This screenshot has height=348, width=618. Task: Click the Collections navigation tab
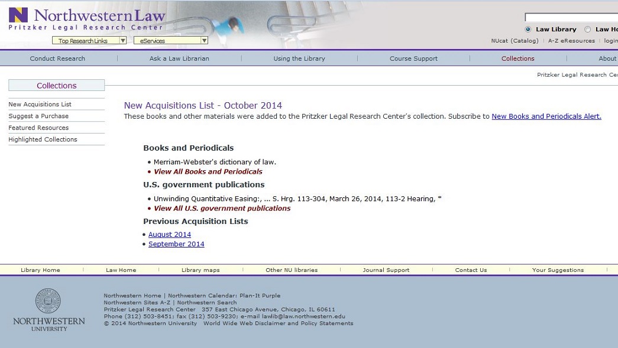(x=517, y=58)
